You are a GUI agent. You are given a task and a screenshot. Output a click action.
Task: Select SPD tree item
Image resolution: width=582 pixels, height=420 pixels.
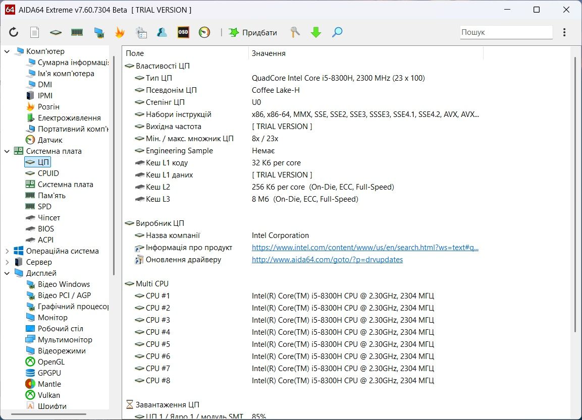38,207
